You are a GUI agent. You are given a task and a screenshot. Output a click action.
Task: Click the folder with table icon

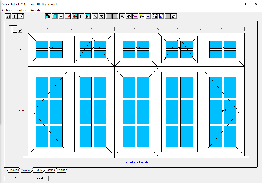(155, 16)
